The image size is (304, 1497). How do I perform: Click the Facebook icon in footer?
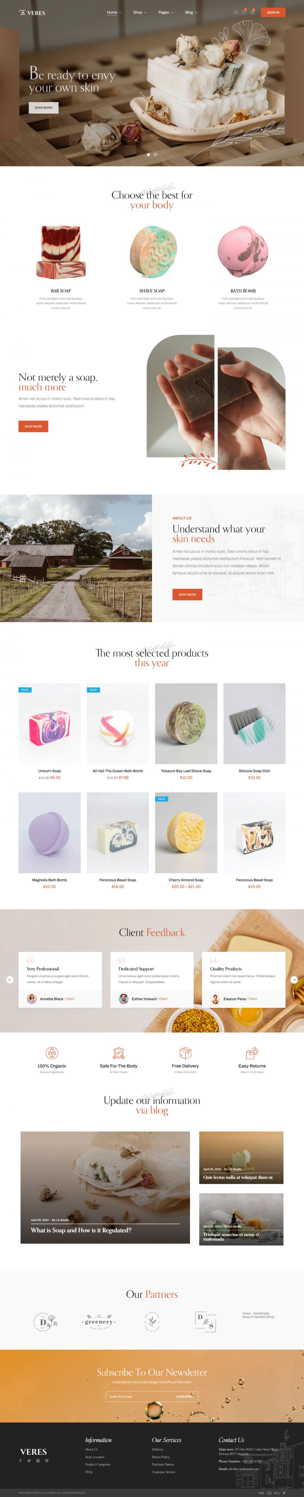pos(20,1461)
